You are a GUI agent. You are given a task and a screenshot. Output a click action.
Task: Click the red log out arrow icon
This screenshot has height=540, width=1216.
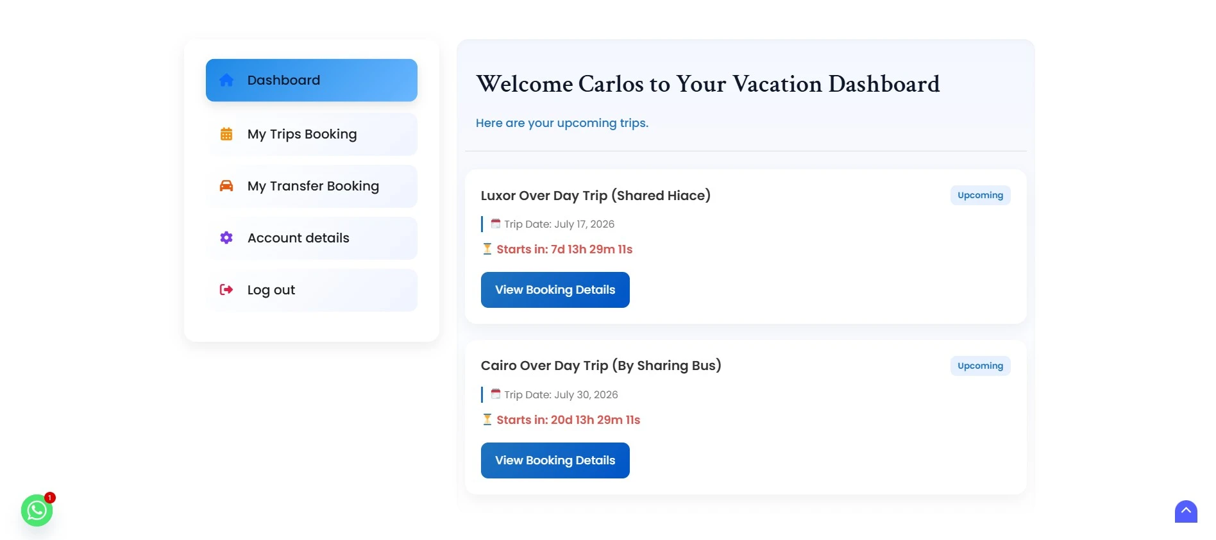click(x=226, y=290)
